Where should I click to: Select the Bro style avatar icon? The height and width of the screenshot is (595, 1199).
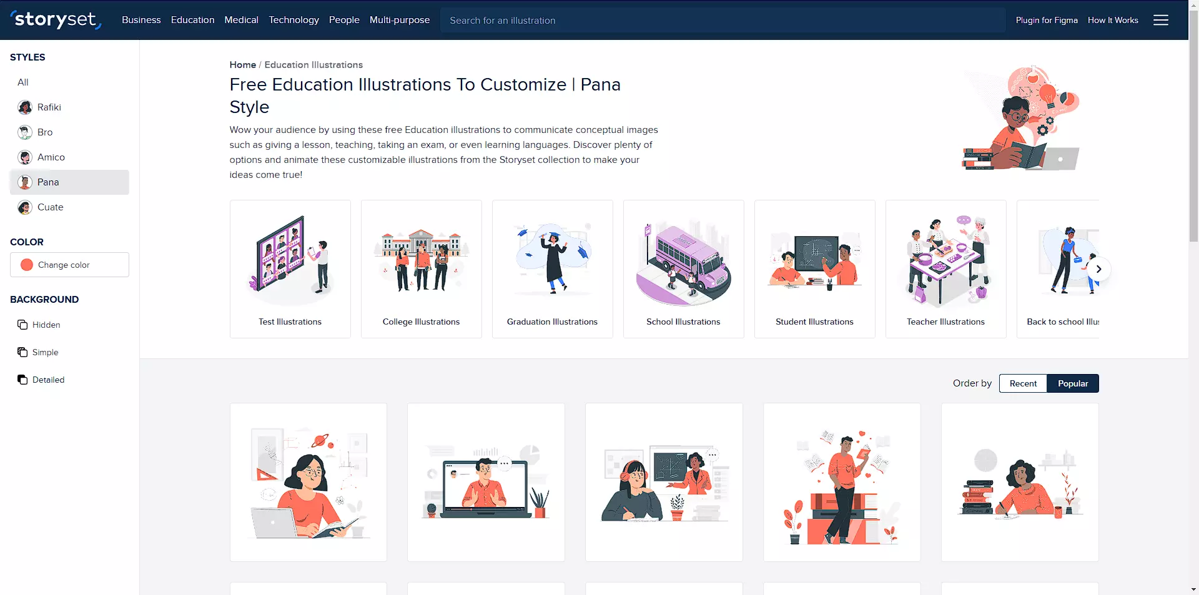[x=25, y=132]
